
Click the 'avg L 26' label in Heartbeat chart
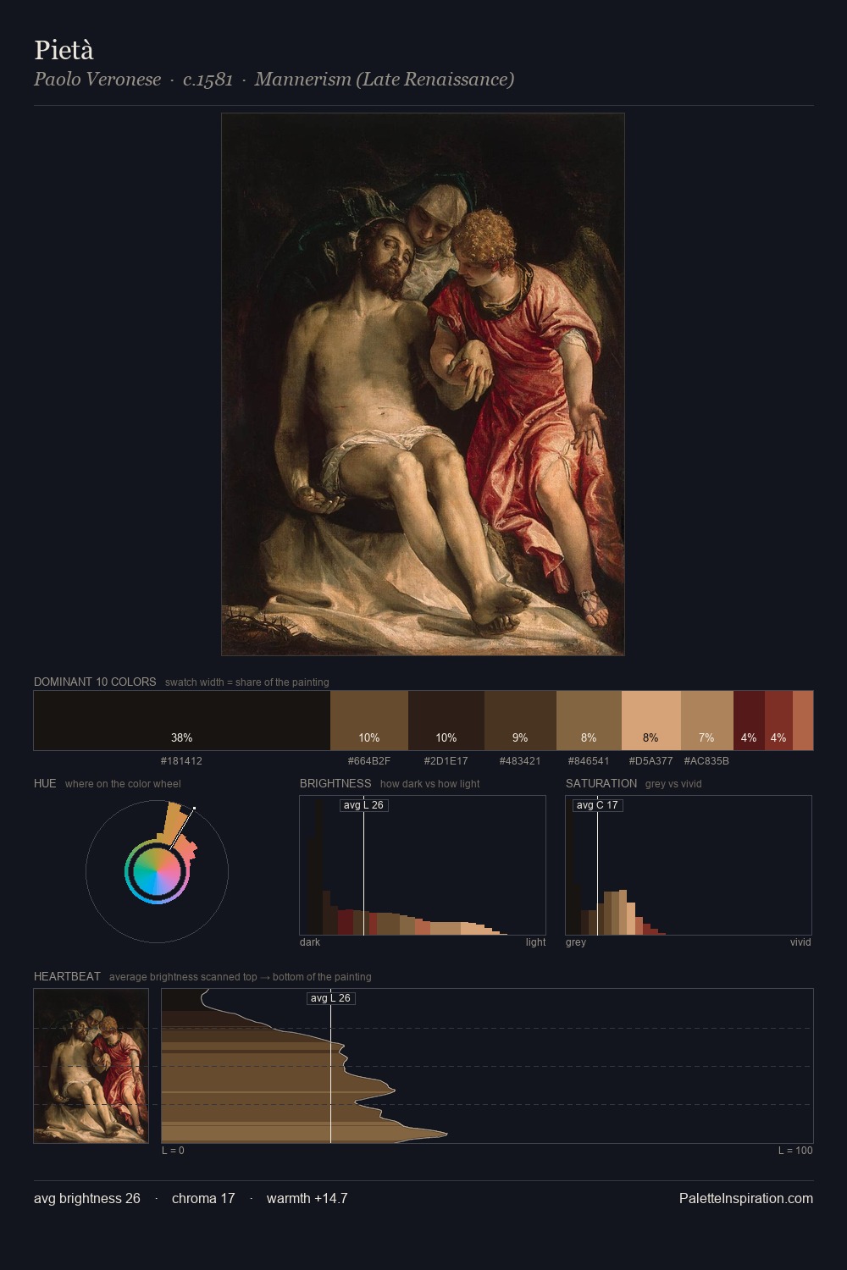click(330, 998)
